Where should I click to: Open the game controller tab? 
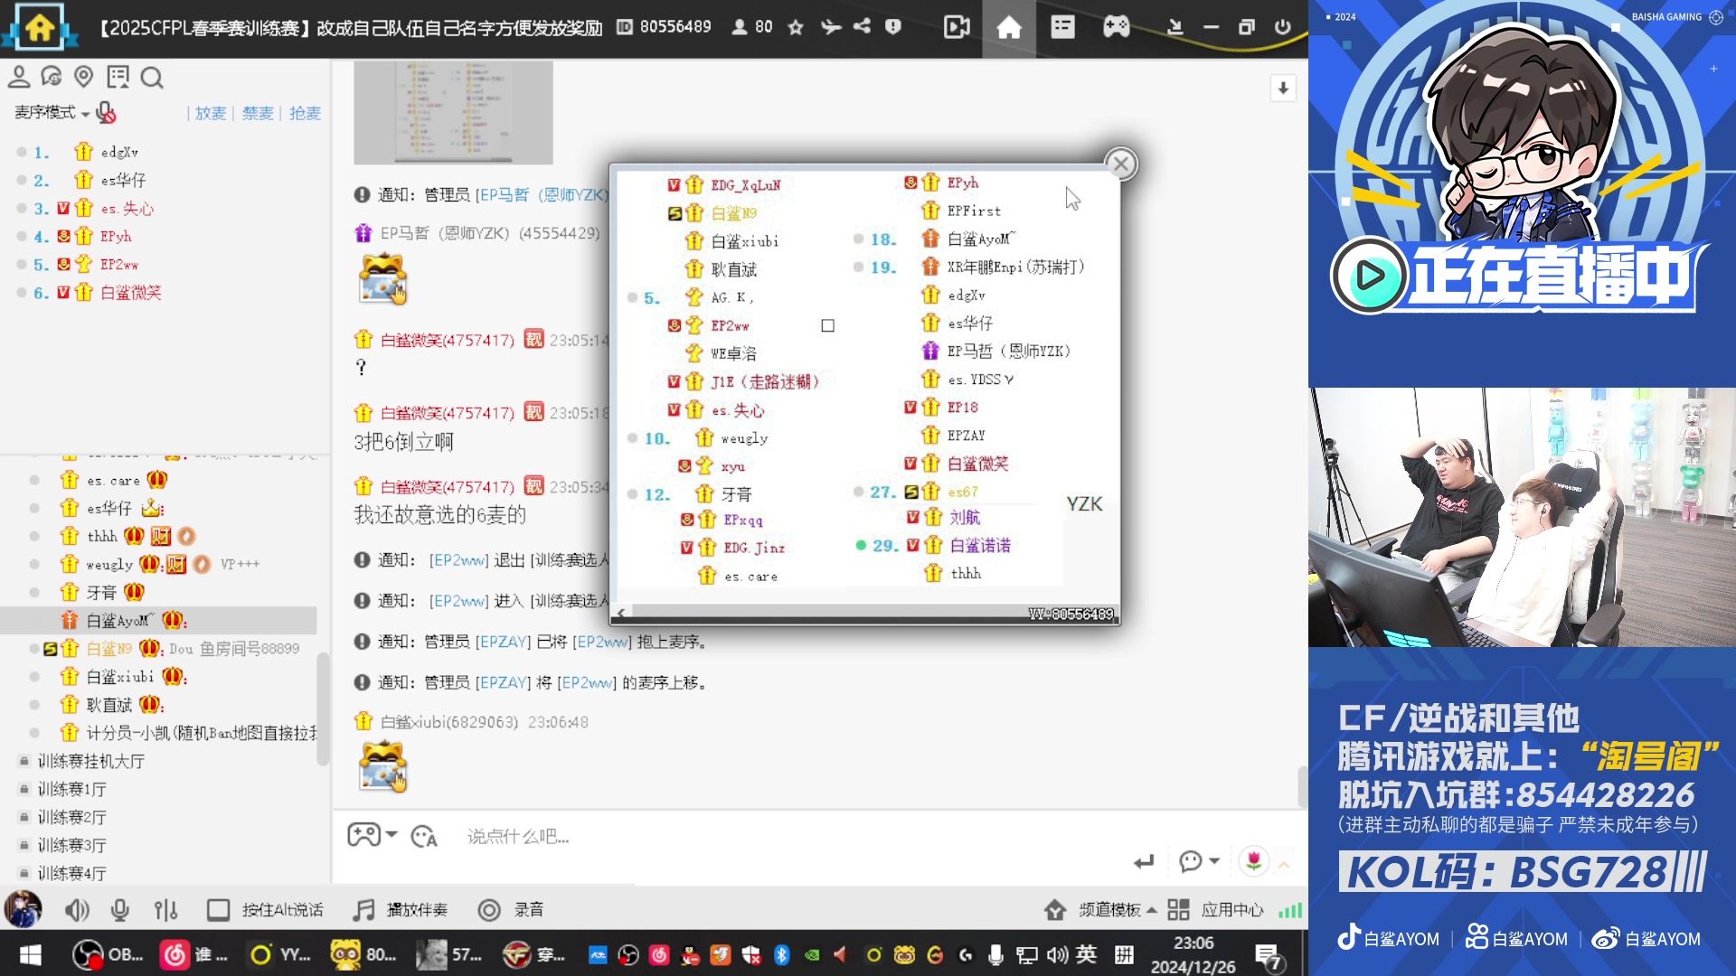pyautogui.click(x=1116, y=27)
